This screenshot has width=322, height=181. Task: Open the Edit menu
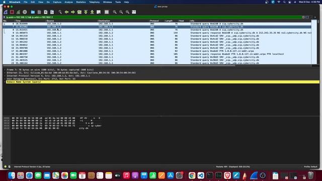click(33, 2)
